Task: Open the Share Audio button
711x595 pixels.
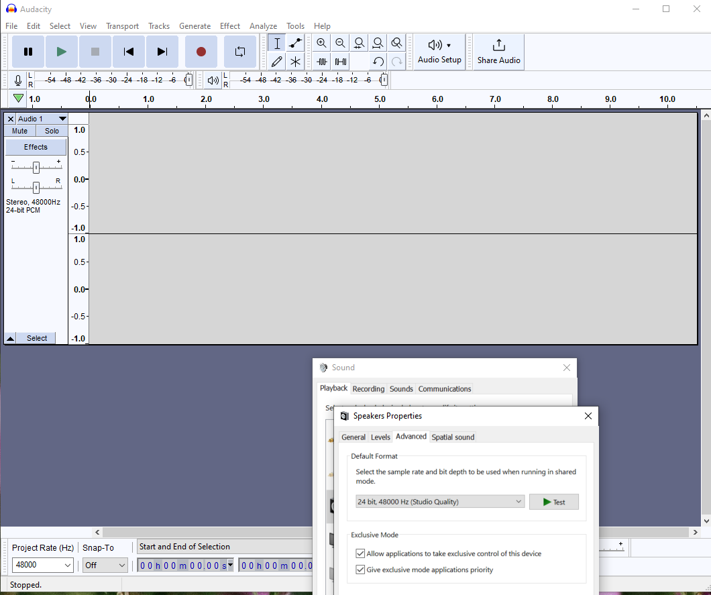Action: coord(498,52)
